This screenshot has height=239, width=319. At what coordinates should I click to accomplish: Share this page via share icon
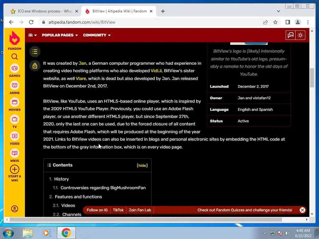(x=265, y=22)
